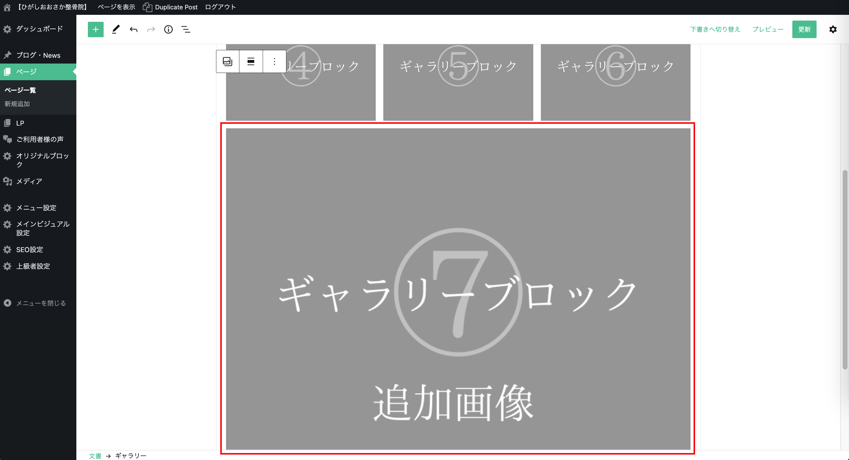This screenshot has height=460, width=849.
Task: Click Duplicate Post in admin bar
Action: (176, 7)
